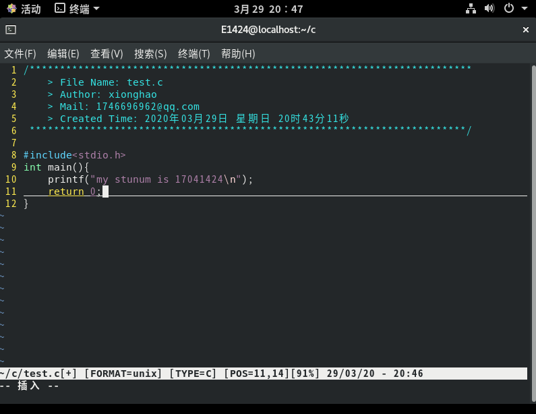Open the 查看(V) menu
536x414 pixels.
point(107,54)
